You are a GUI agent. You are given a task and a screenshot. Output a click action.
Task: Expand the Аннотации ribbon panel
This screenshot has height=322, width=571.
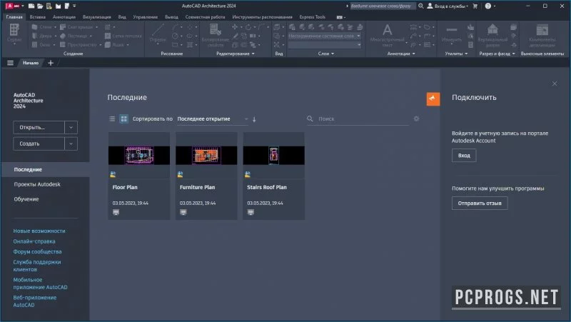[400, 54]
